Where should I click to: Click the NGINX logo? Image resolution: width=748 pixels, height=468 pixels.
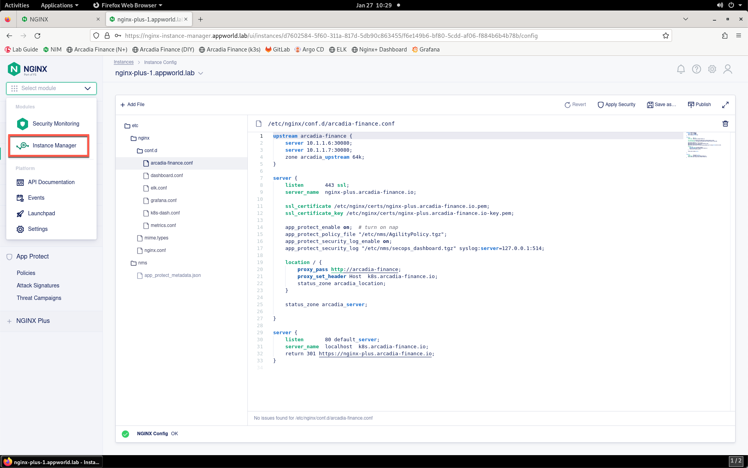click(27, 69)
